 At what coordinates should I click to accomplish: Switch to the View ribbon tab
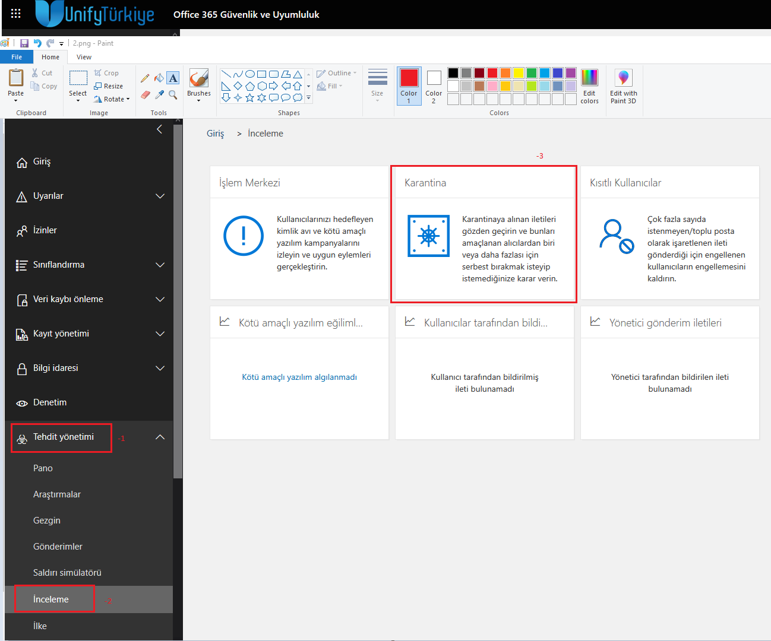84,57
